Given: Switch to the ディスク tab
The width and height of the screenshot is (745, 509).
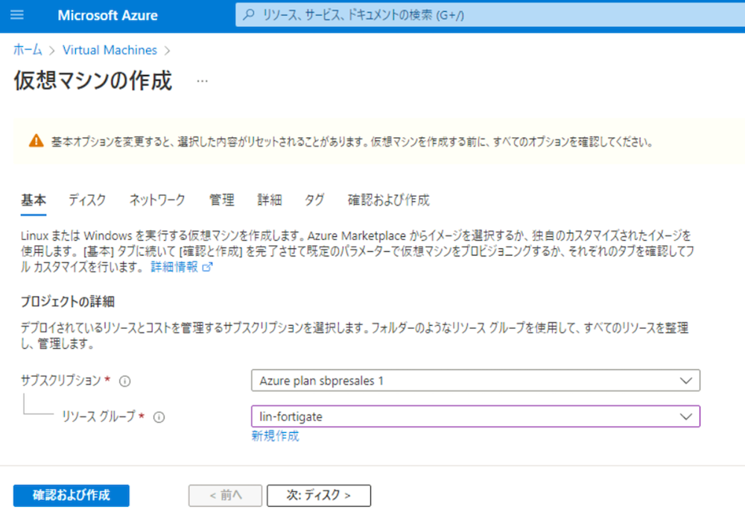Looking at the screenshot, I should pos(87,200).
